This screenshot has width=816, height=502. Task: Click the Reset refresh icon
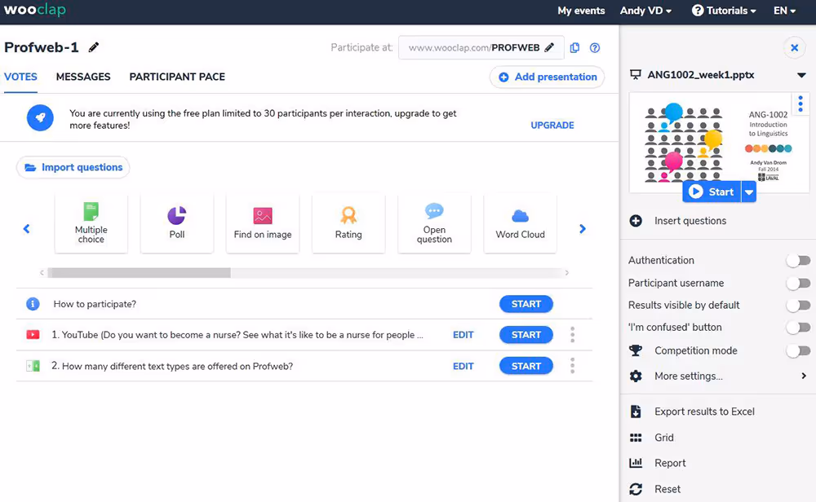coord(636,489)
